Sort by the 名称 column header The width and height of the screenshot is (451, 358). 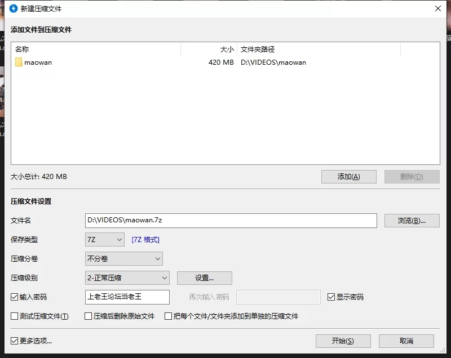96,50
